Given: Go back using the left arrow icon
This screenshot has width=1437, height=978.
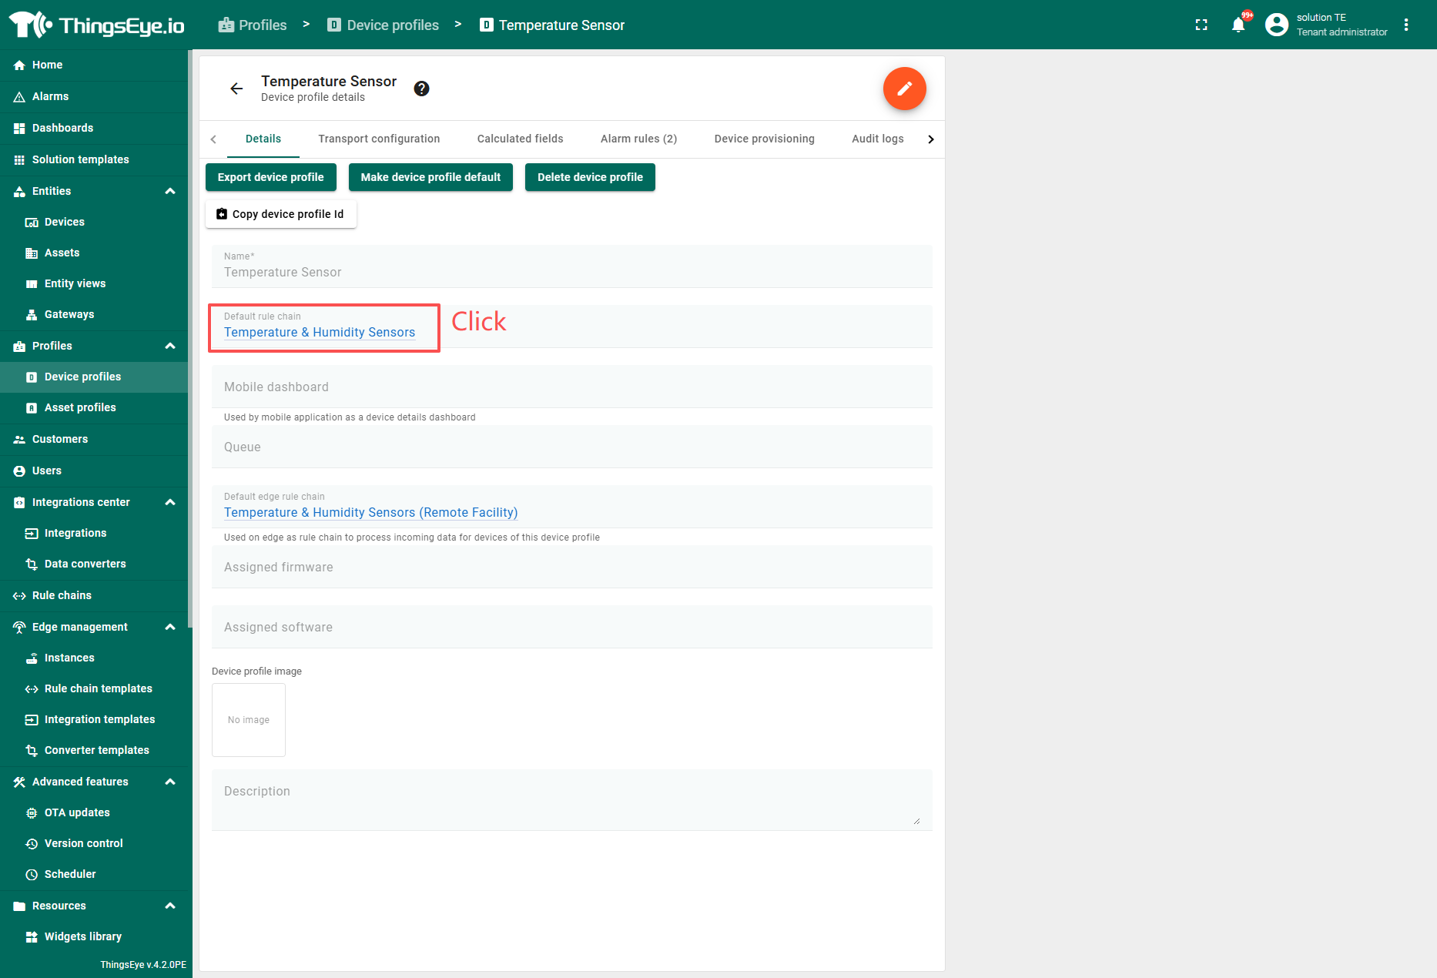Looking at the screenshot, I should click(236, 89).
